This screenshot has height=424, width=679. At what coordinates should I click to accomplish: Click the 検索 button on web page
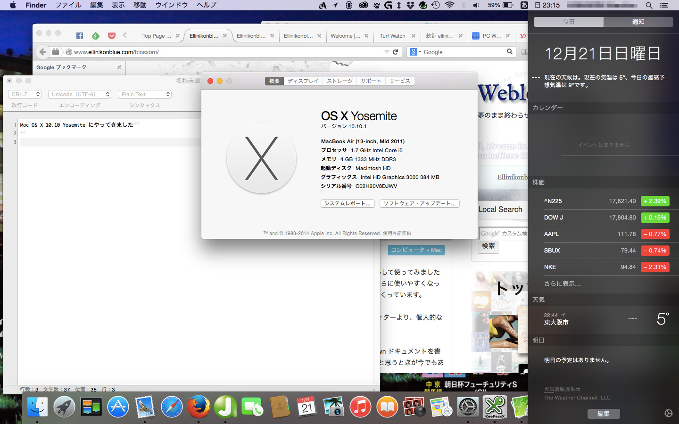click(x=489, y=246)
